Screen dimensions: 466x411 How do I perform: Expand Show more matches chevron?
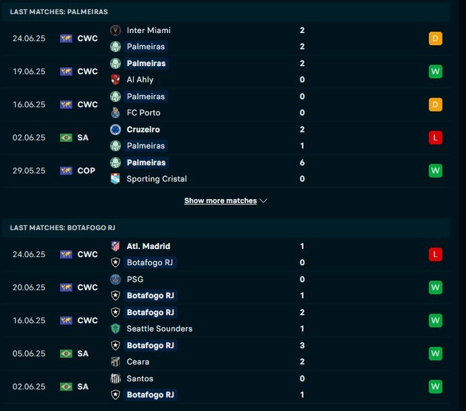[x=263, y=200]
